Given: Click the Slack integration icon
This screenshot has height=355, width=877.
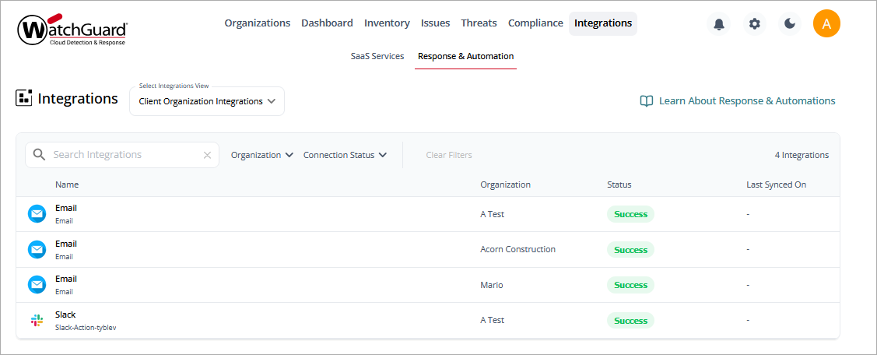Looking at the screenshot, I should click(x=37, y=320).
